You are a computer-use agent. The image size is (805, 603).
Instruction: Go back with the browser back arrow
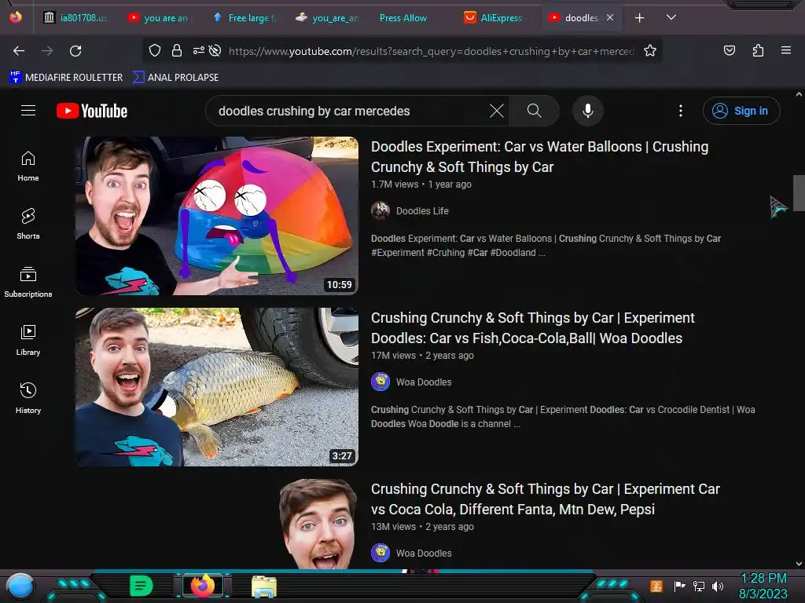click(19, 51)
